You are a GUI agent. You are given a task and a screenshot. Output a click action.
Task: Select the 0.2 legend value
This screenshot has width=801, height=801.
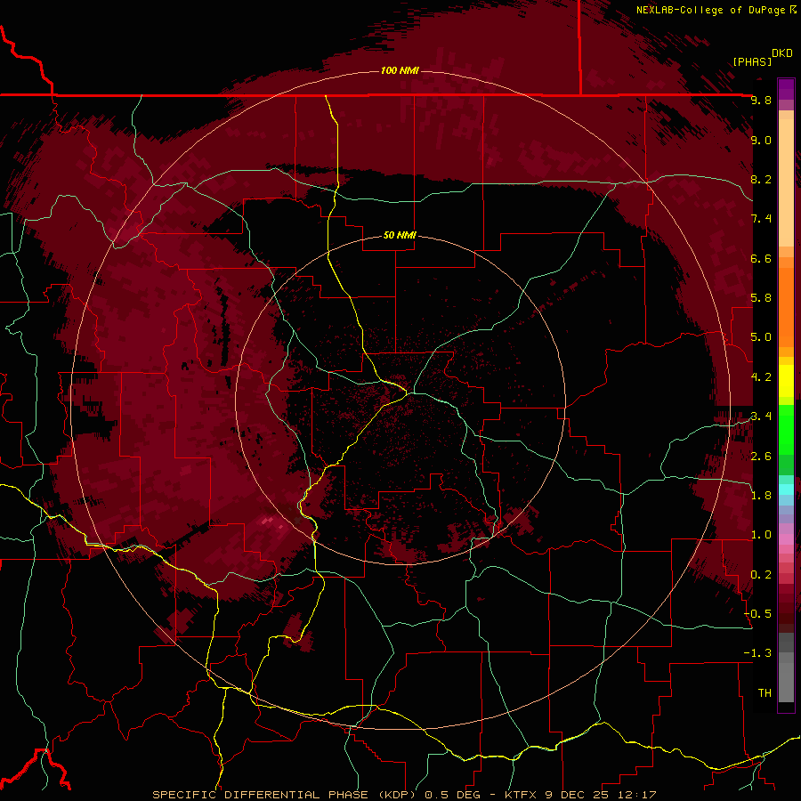coord(761,575)
